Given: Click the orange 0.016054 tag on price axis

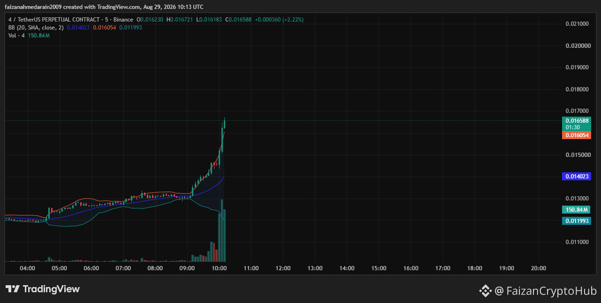Looking at the screenshot, I should (577, 135).
